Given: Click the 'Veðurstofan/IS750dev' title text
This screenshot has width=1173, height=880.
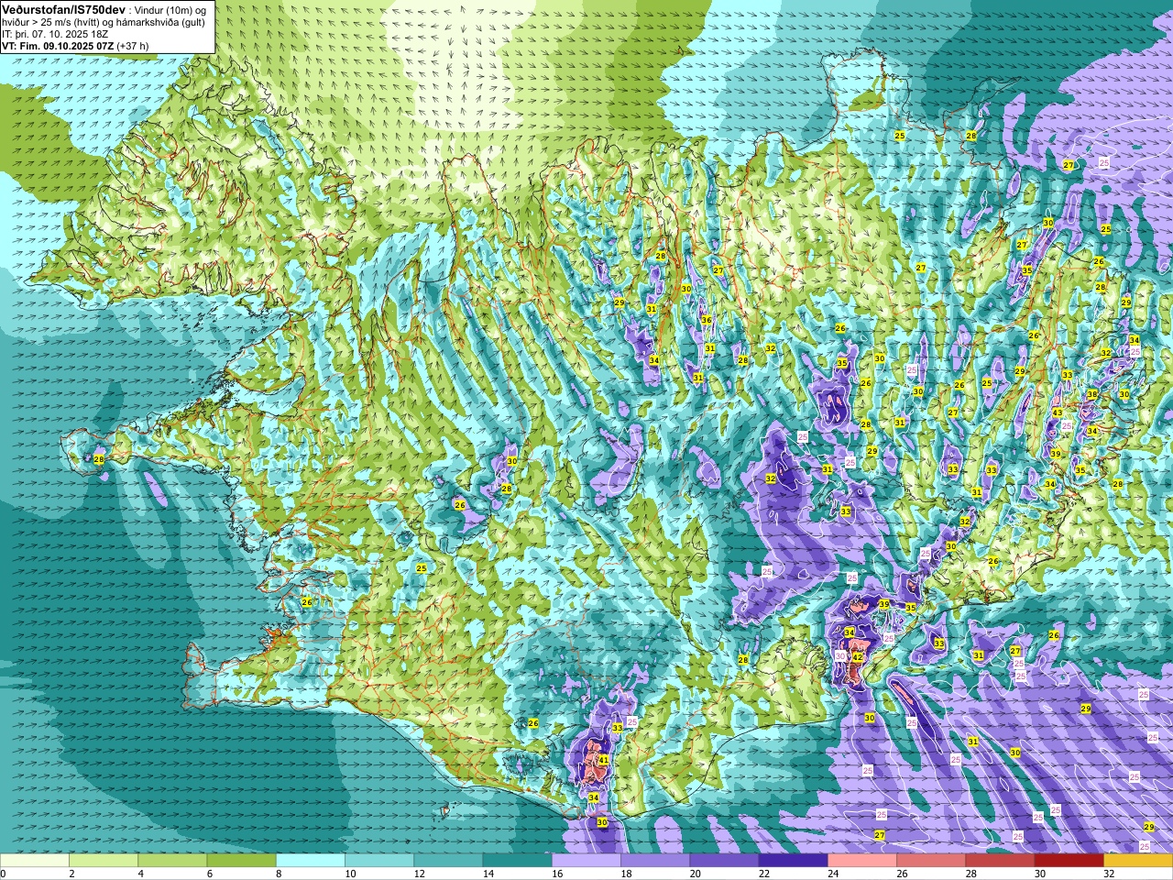Looking at the screenshot, I should pyautogui.click(x=63, y=8).
